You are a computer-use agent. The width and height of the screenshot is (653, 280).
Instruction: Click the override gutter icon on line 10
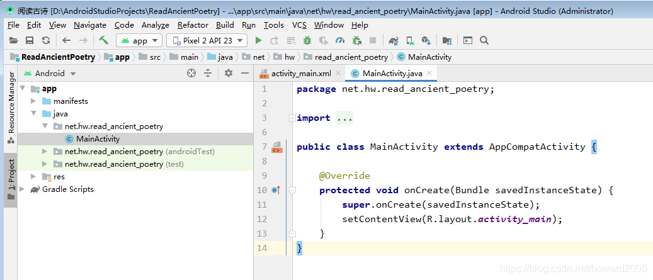tap(276, 190)
